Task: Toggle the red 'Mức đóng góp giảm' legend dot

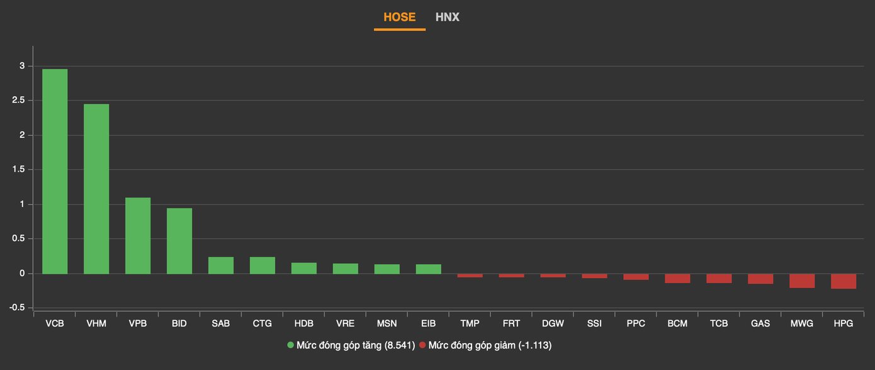Action: [422, 345]
